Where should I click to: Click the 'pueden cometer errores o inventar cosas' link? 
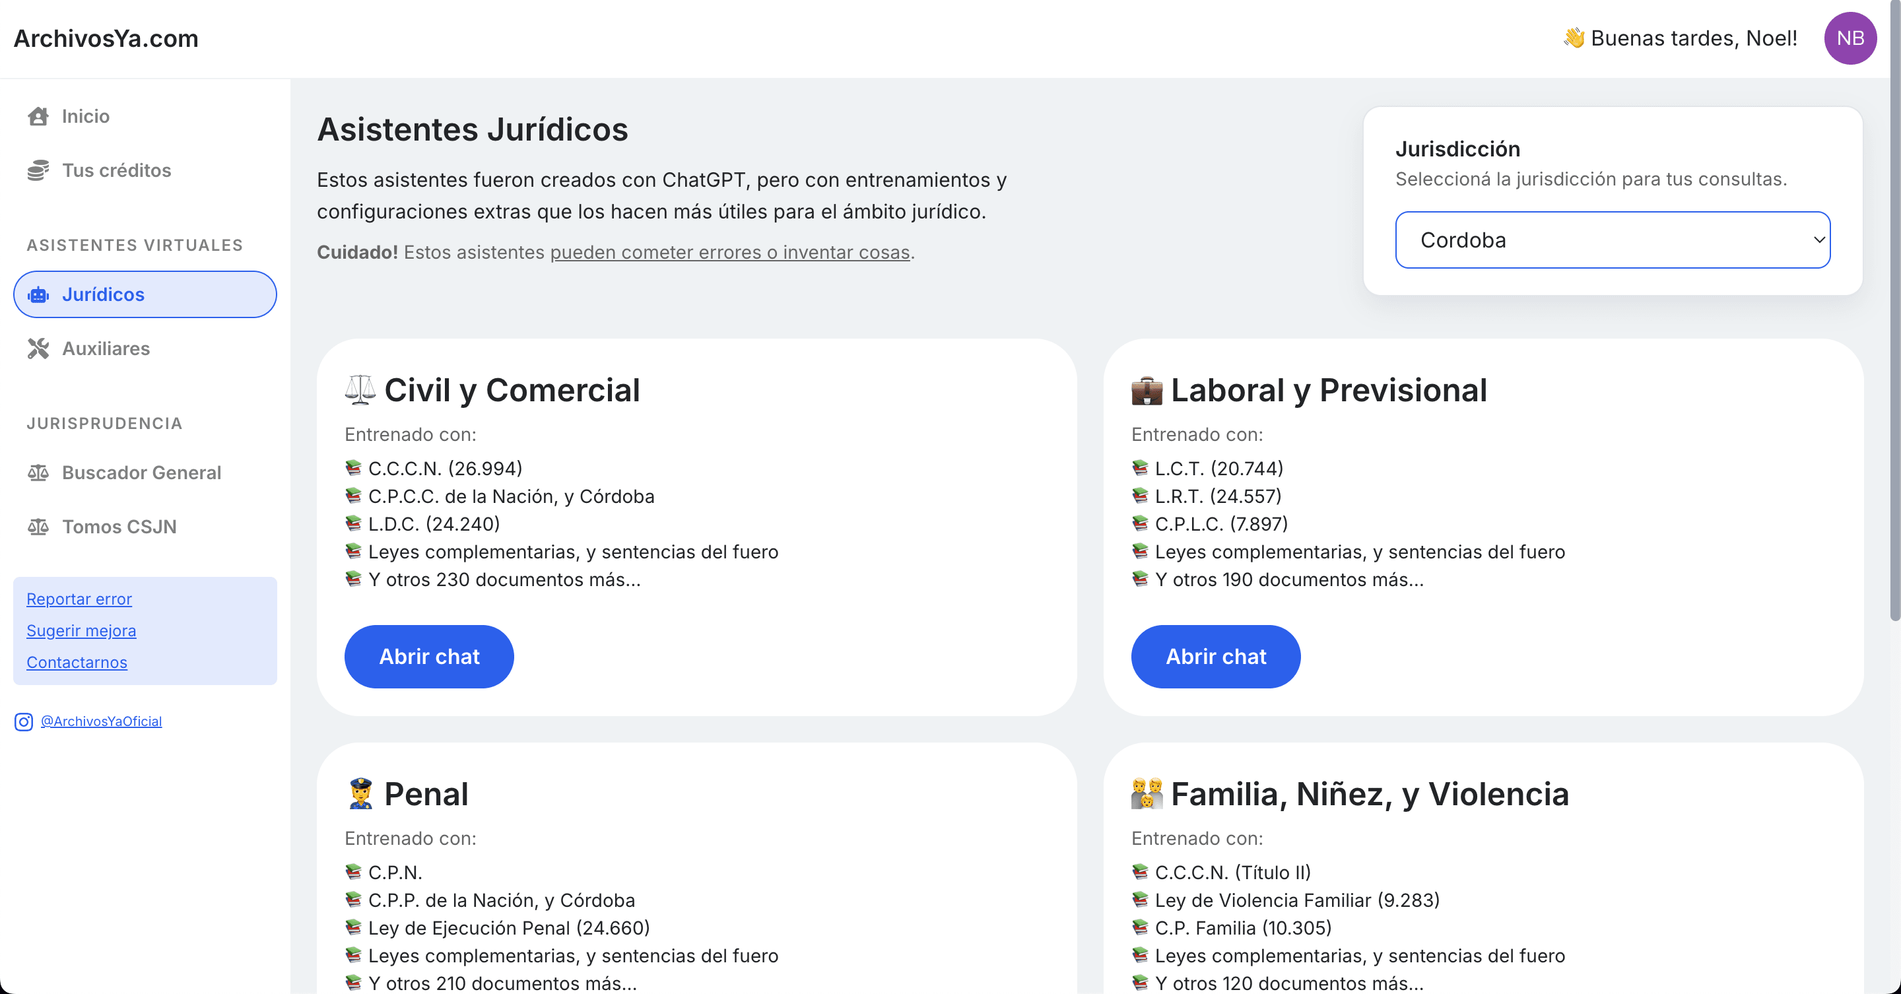pyautogui.click(x=729, y=251)
